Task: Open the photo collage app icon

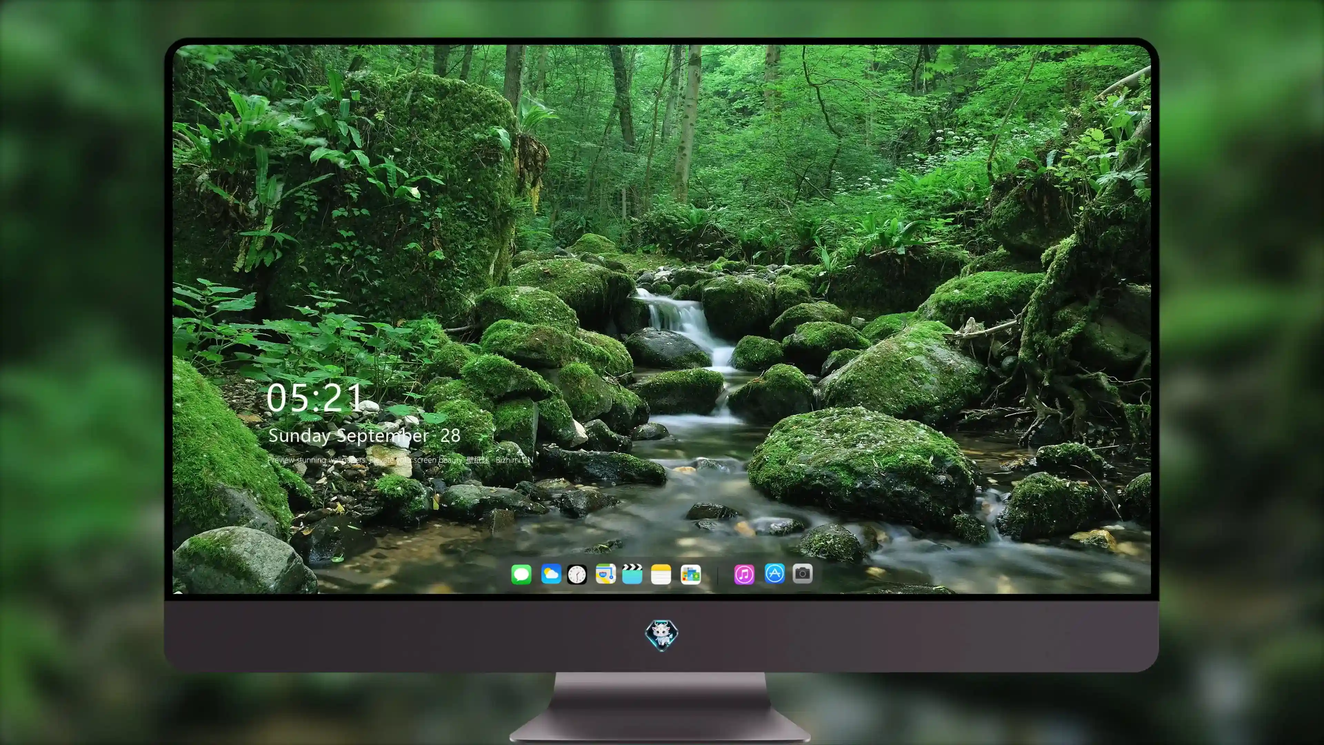Action: 691,574
